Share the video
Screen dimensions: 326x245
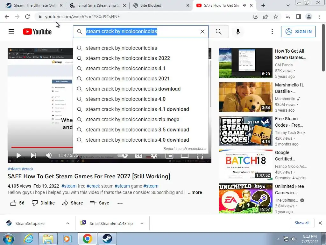(72, 203)
